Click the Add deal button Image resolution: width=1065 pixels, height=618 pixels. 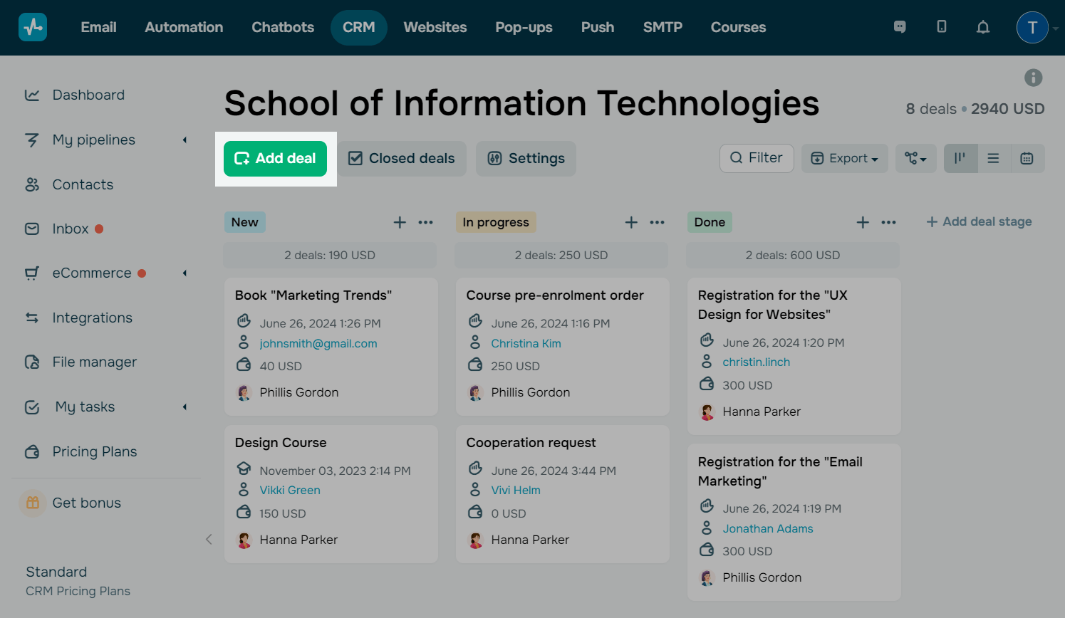coord(275,158)
